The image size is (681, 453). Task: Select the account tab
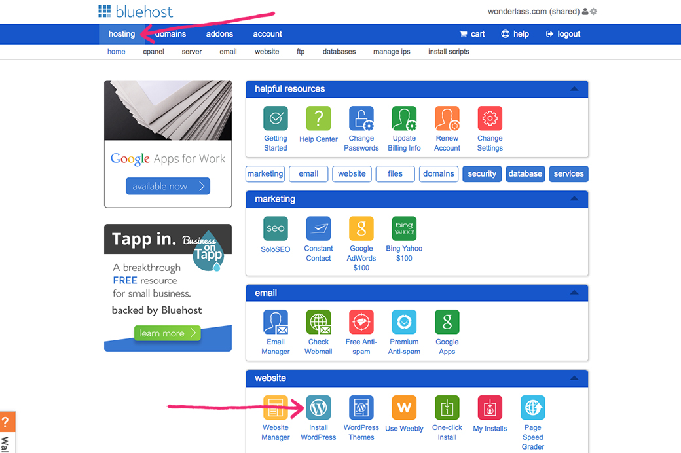pos(268,34)
